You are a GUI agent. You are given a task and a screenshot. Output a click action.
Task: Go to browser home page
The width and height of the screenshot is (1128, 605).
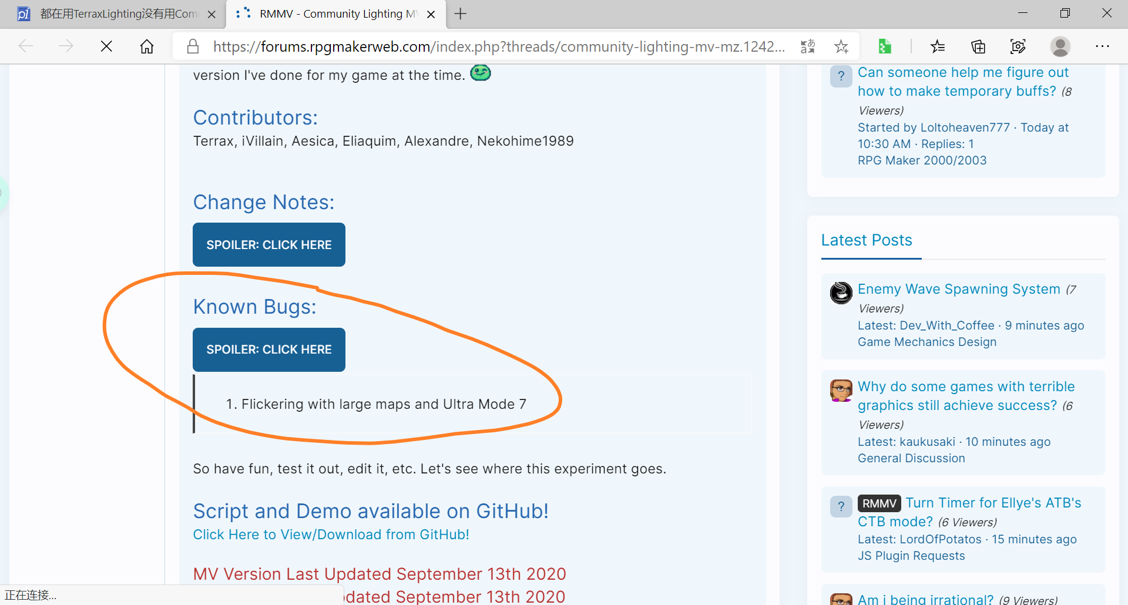147,46
